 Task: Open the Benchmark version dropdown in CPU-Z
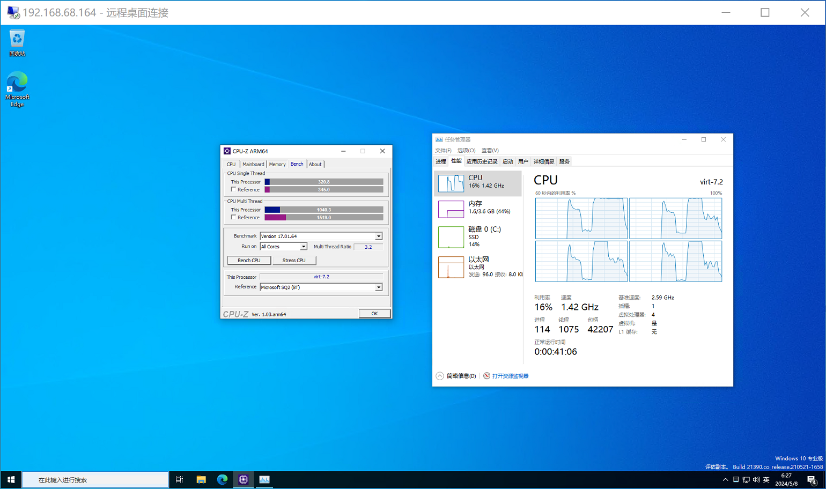tap(379, 236)
